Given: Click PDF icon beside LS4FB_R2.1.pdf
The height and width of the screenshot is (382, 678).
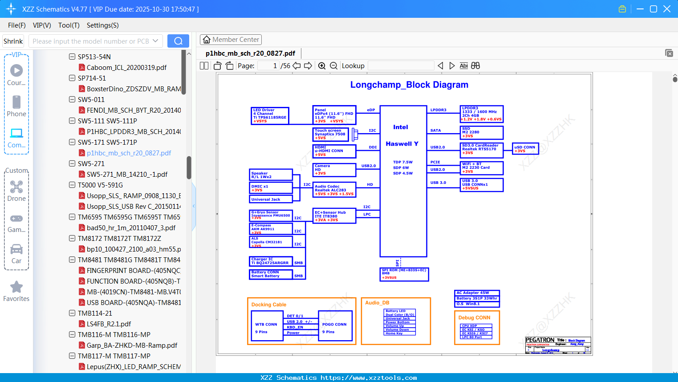Looking at the screenshot, I should point(82,324).
